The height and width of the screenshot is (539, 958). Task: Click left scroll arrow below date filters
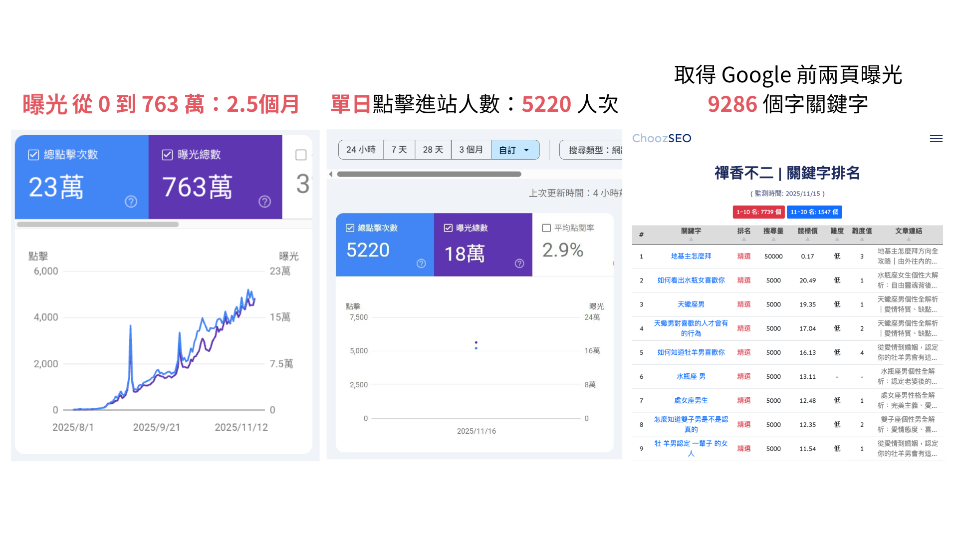click(331, 174)
